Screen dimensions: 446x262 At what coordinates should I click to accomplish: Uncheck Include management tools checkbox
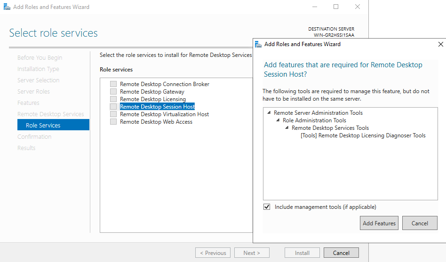(267, 207)
